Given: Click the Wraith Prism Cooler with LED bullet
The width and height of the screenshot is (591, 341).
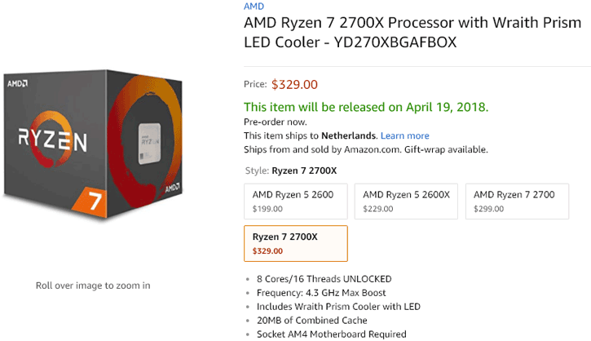Looking at the screenshot, I should coord(333,307).
